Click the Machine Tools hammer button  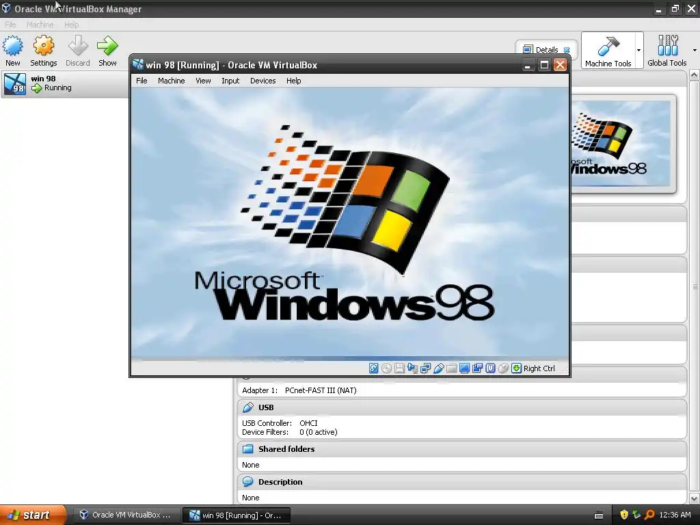pyautogui.click(x=608, y=50)
